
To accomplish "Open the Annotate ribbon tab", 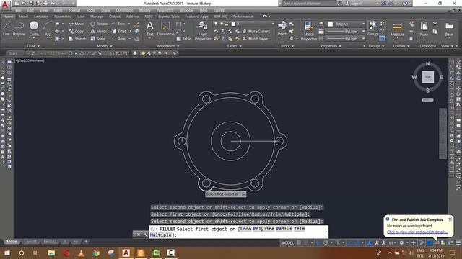I will [40, 17].
